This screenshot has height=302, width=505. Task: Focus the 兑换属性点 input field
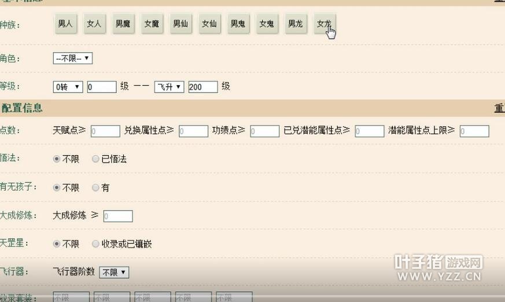193,131
